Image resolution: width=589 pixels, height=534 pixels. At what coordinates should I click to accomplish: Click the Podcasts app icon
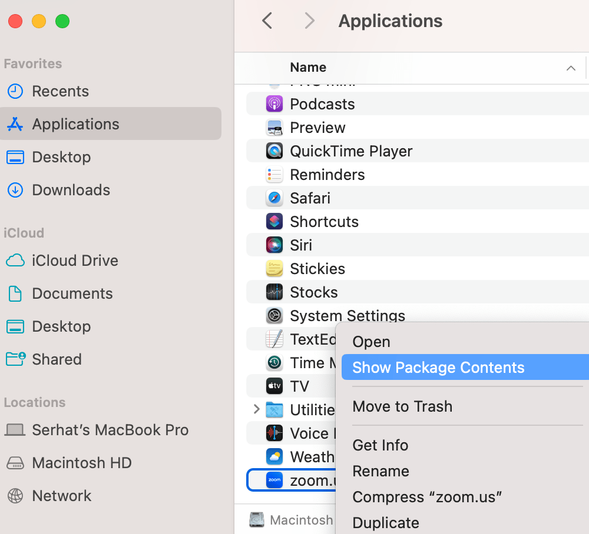click(274, 104)
